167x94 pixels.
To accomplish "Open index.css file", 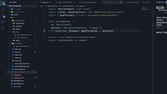I will (18, 55).
